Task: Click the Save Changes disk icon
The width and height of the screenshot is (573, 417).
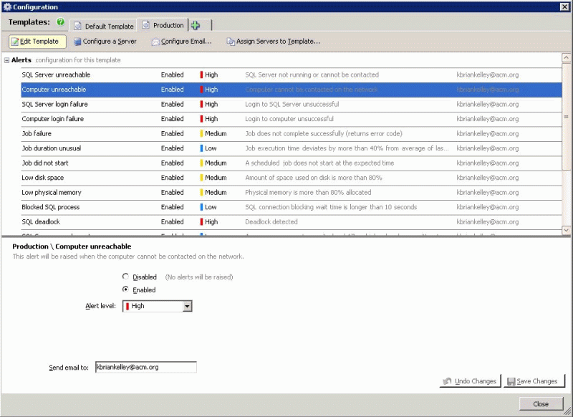Action: (x=512, y=382)
